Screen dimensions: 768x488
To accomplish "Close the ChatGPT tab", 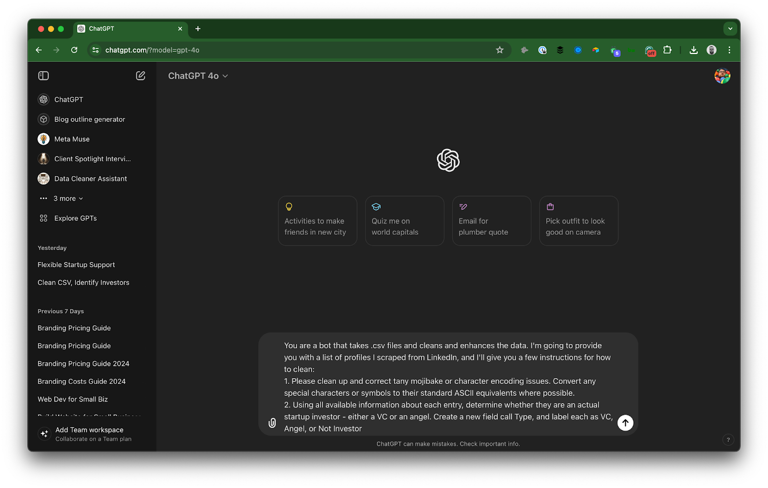I will point(180,29).
